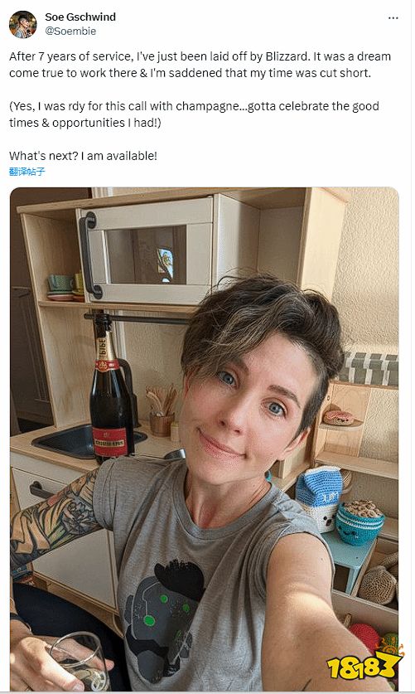Open the three-dot more options menu
Image resolution: width=415 pixels, height=694 pixels.
393,18
